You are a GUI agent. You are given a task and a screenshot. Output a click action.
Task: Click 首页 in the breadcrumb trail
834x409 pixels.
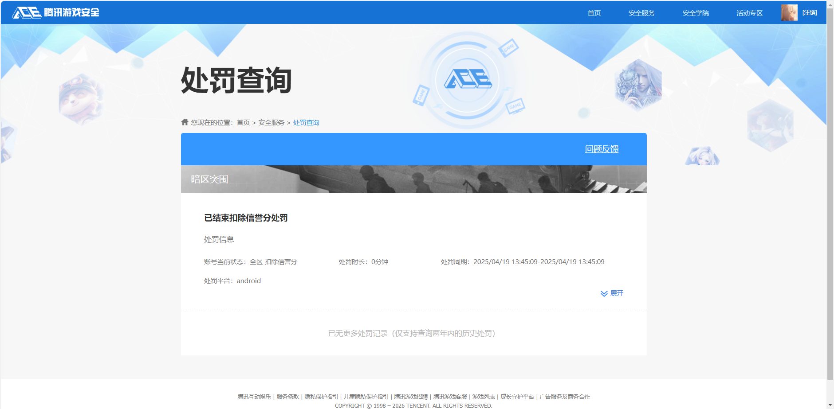pyautogui.click(x=242, y=122)
